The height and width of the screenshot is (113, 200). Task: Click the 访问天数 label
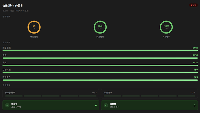[x=34, y=37]
